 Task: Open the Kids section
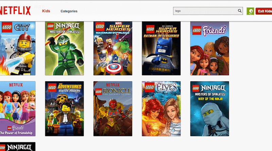(x=46, y=11)
